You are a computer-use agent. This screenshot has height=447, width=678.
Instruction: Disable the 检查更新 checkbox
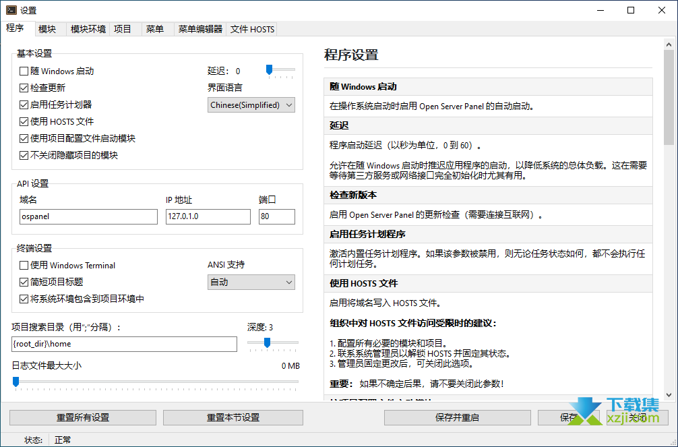click(x=23, y=88)
